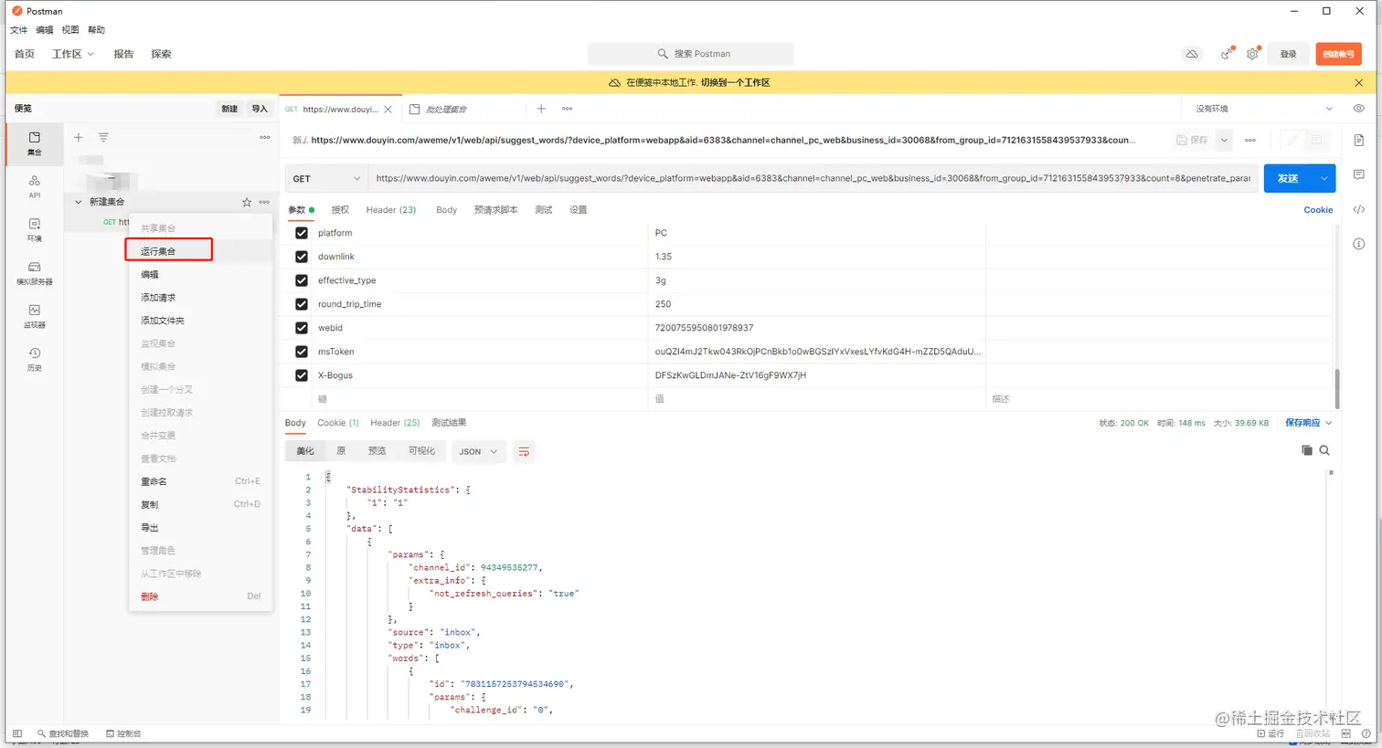Switch to the 预请求脚本 tab
Screen dimensions: 1382x748
[495, 210]
